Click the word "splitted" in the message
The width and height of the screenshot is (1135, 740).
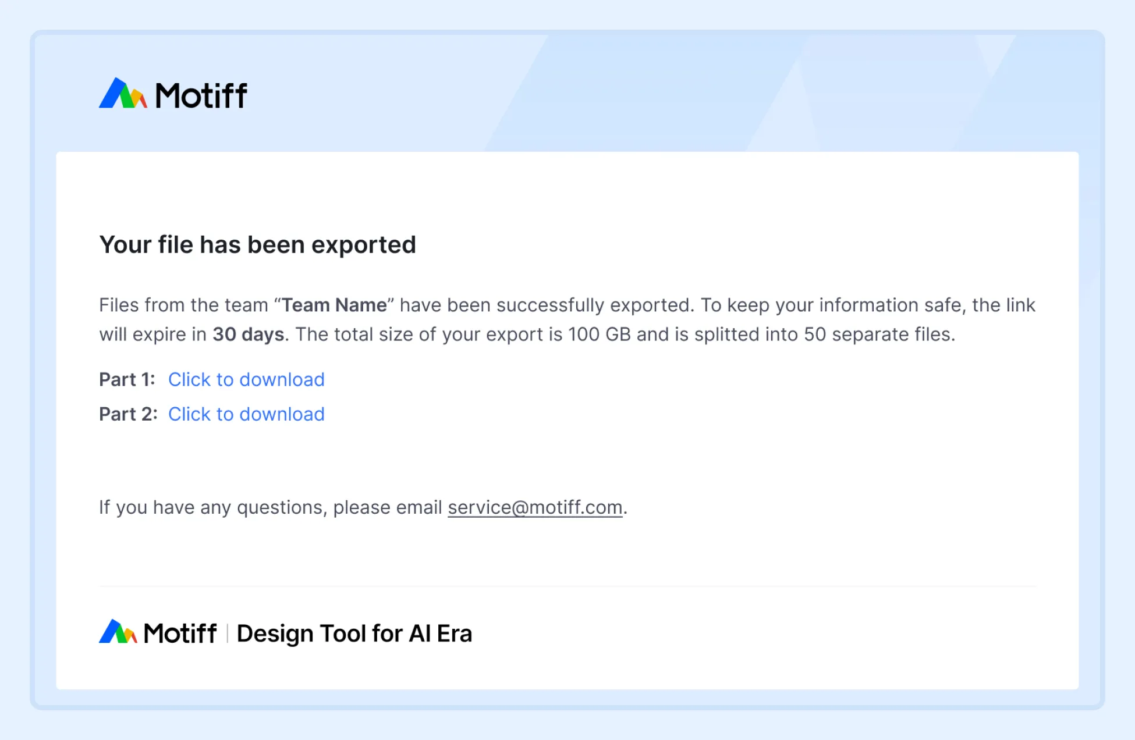pyautogui.click(x=728, y=335)
